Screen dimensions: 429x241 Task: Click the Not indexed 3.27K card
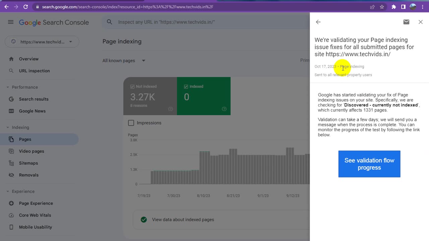pyautogui.click(x=150, y=96)
